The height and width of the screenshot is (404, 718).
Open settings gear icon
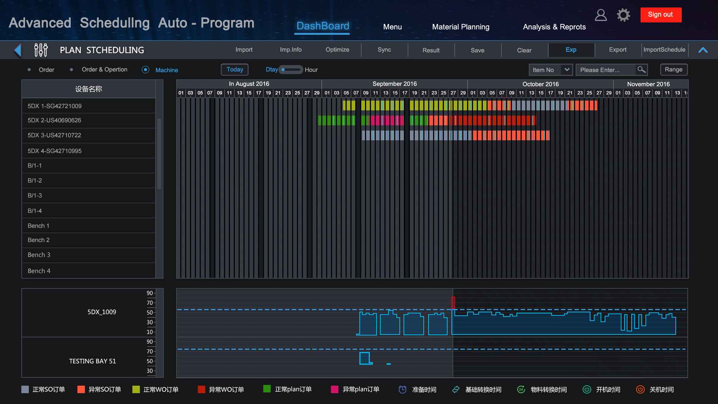(x=623, y=15)
